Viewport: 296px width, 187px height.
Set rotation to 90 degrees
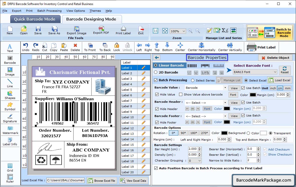[x=183, y=133]
